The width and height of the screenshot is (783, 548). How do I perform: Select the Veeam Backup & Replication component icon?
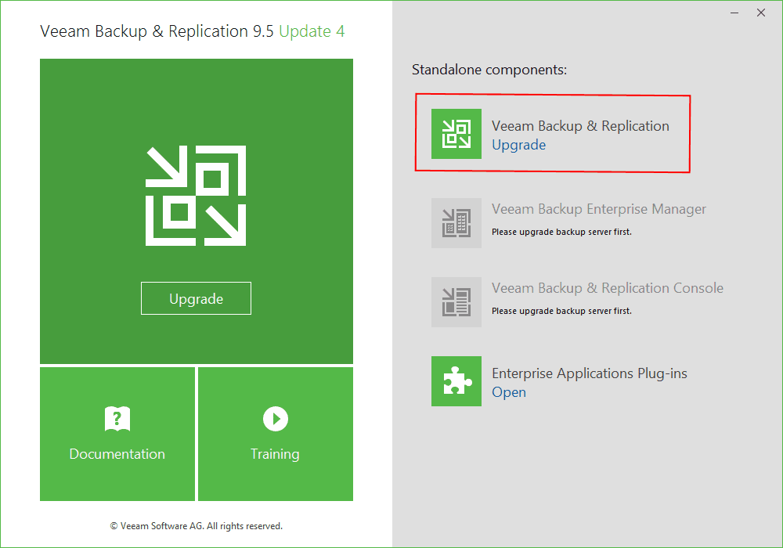456,134
